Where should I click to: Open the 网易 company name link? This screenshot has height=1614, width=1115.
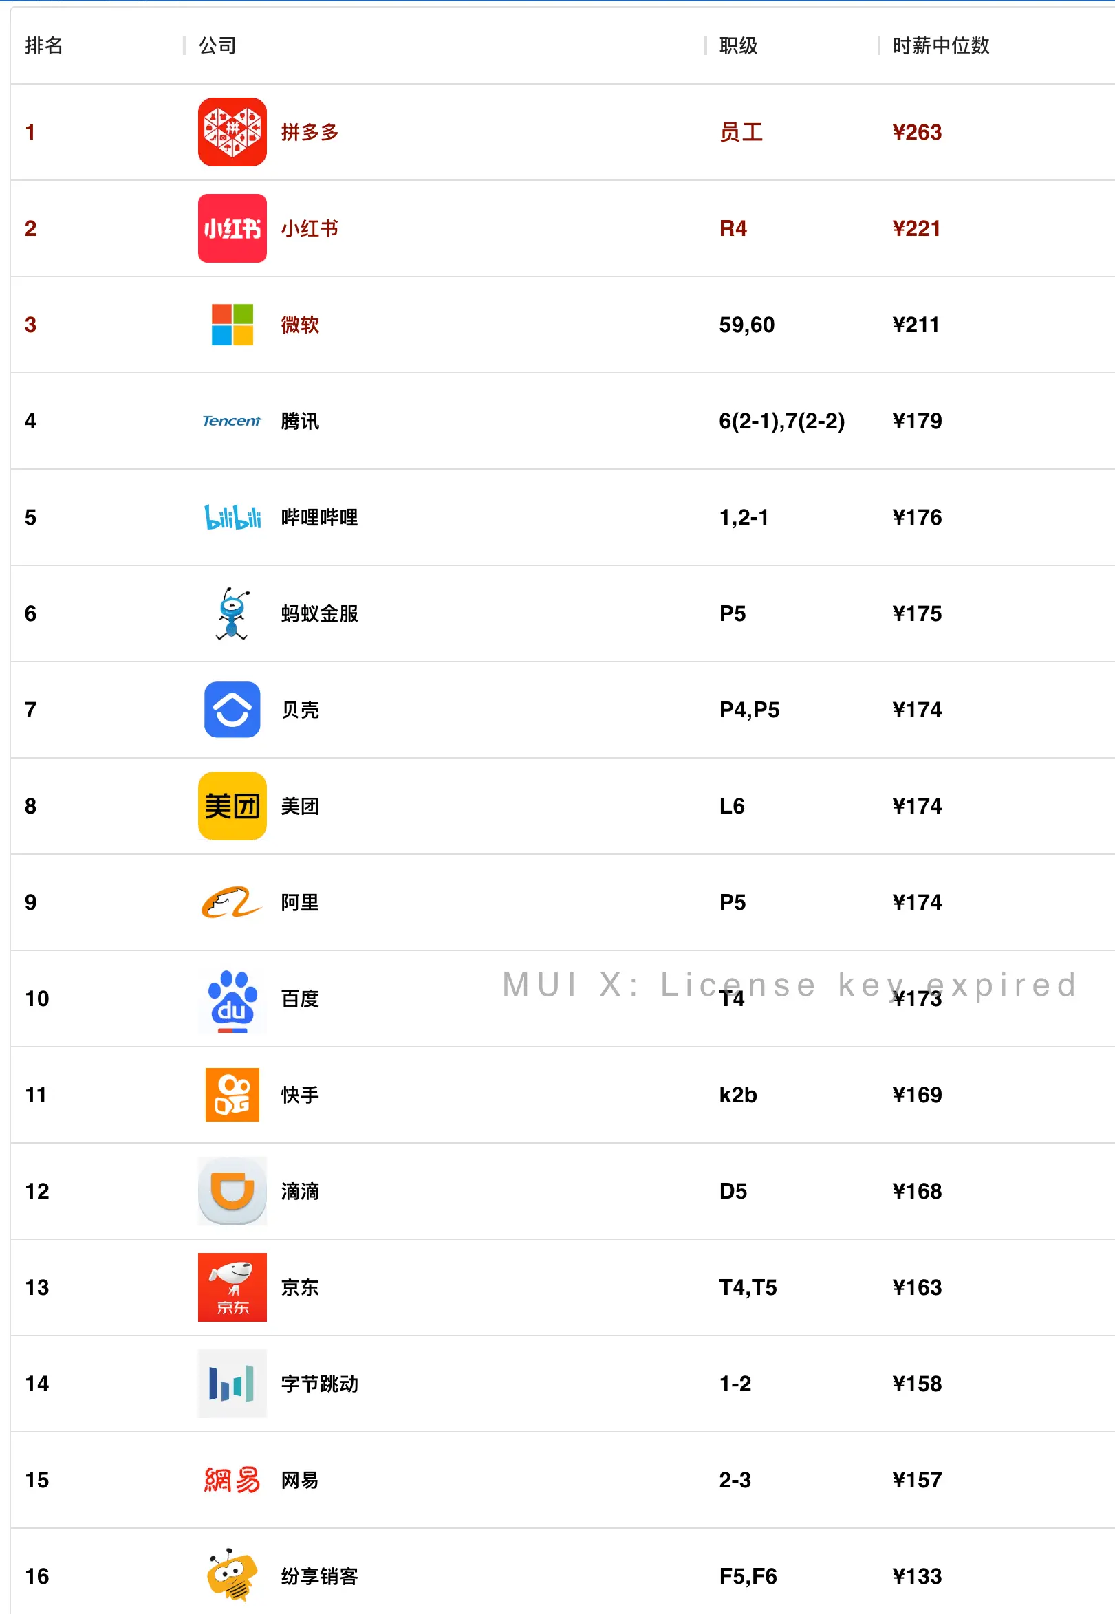click(x=300, y=1480)
